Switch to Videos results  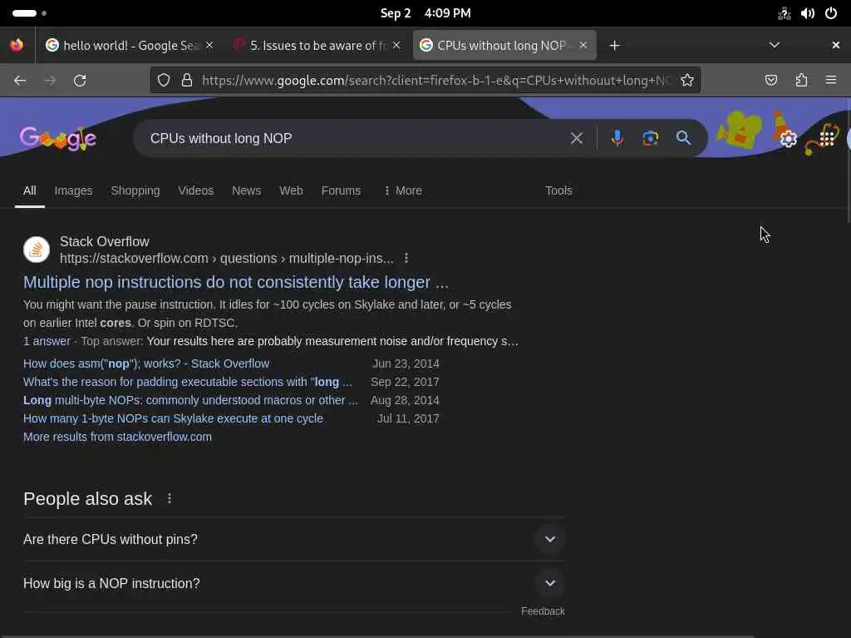pos(195,190)
